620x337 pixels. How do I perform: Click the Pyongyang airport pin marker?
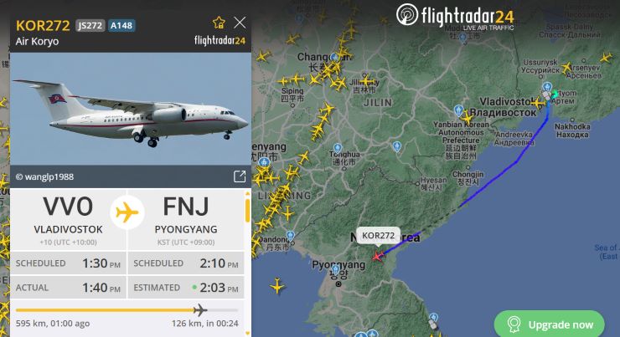(x=335, y=270)
